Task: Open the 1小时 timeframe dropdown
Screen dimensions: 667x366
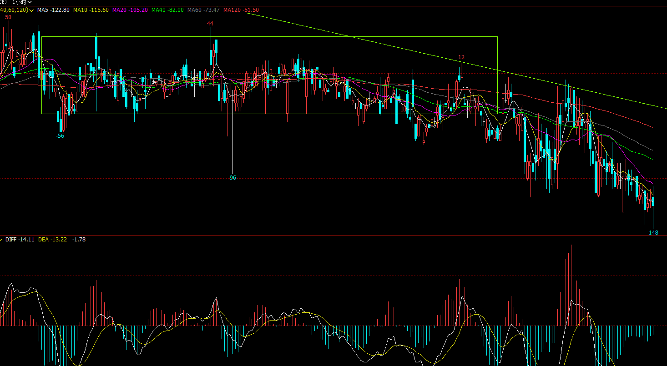Action: [22, 2]
